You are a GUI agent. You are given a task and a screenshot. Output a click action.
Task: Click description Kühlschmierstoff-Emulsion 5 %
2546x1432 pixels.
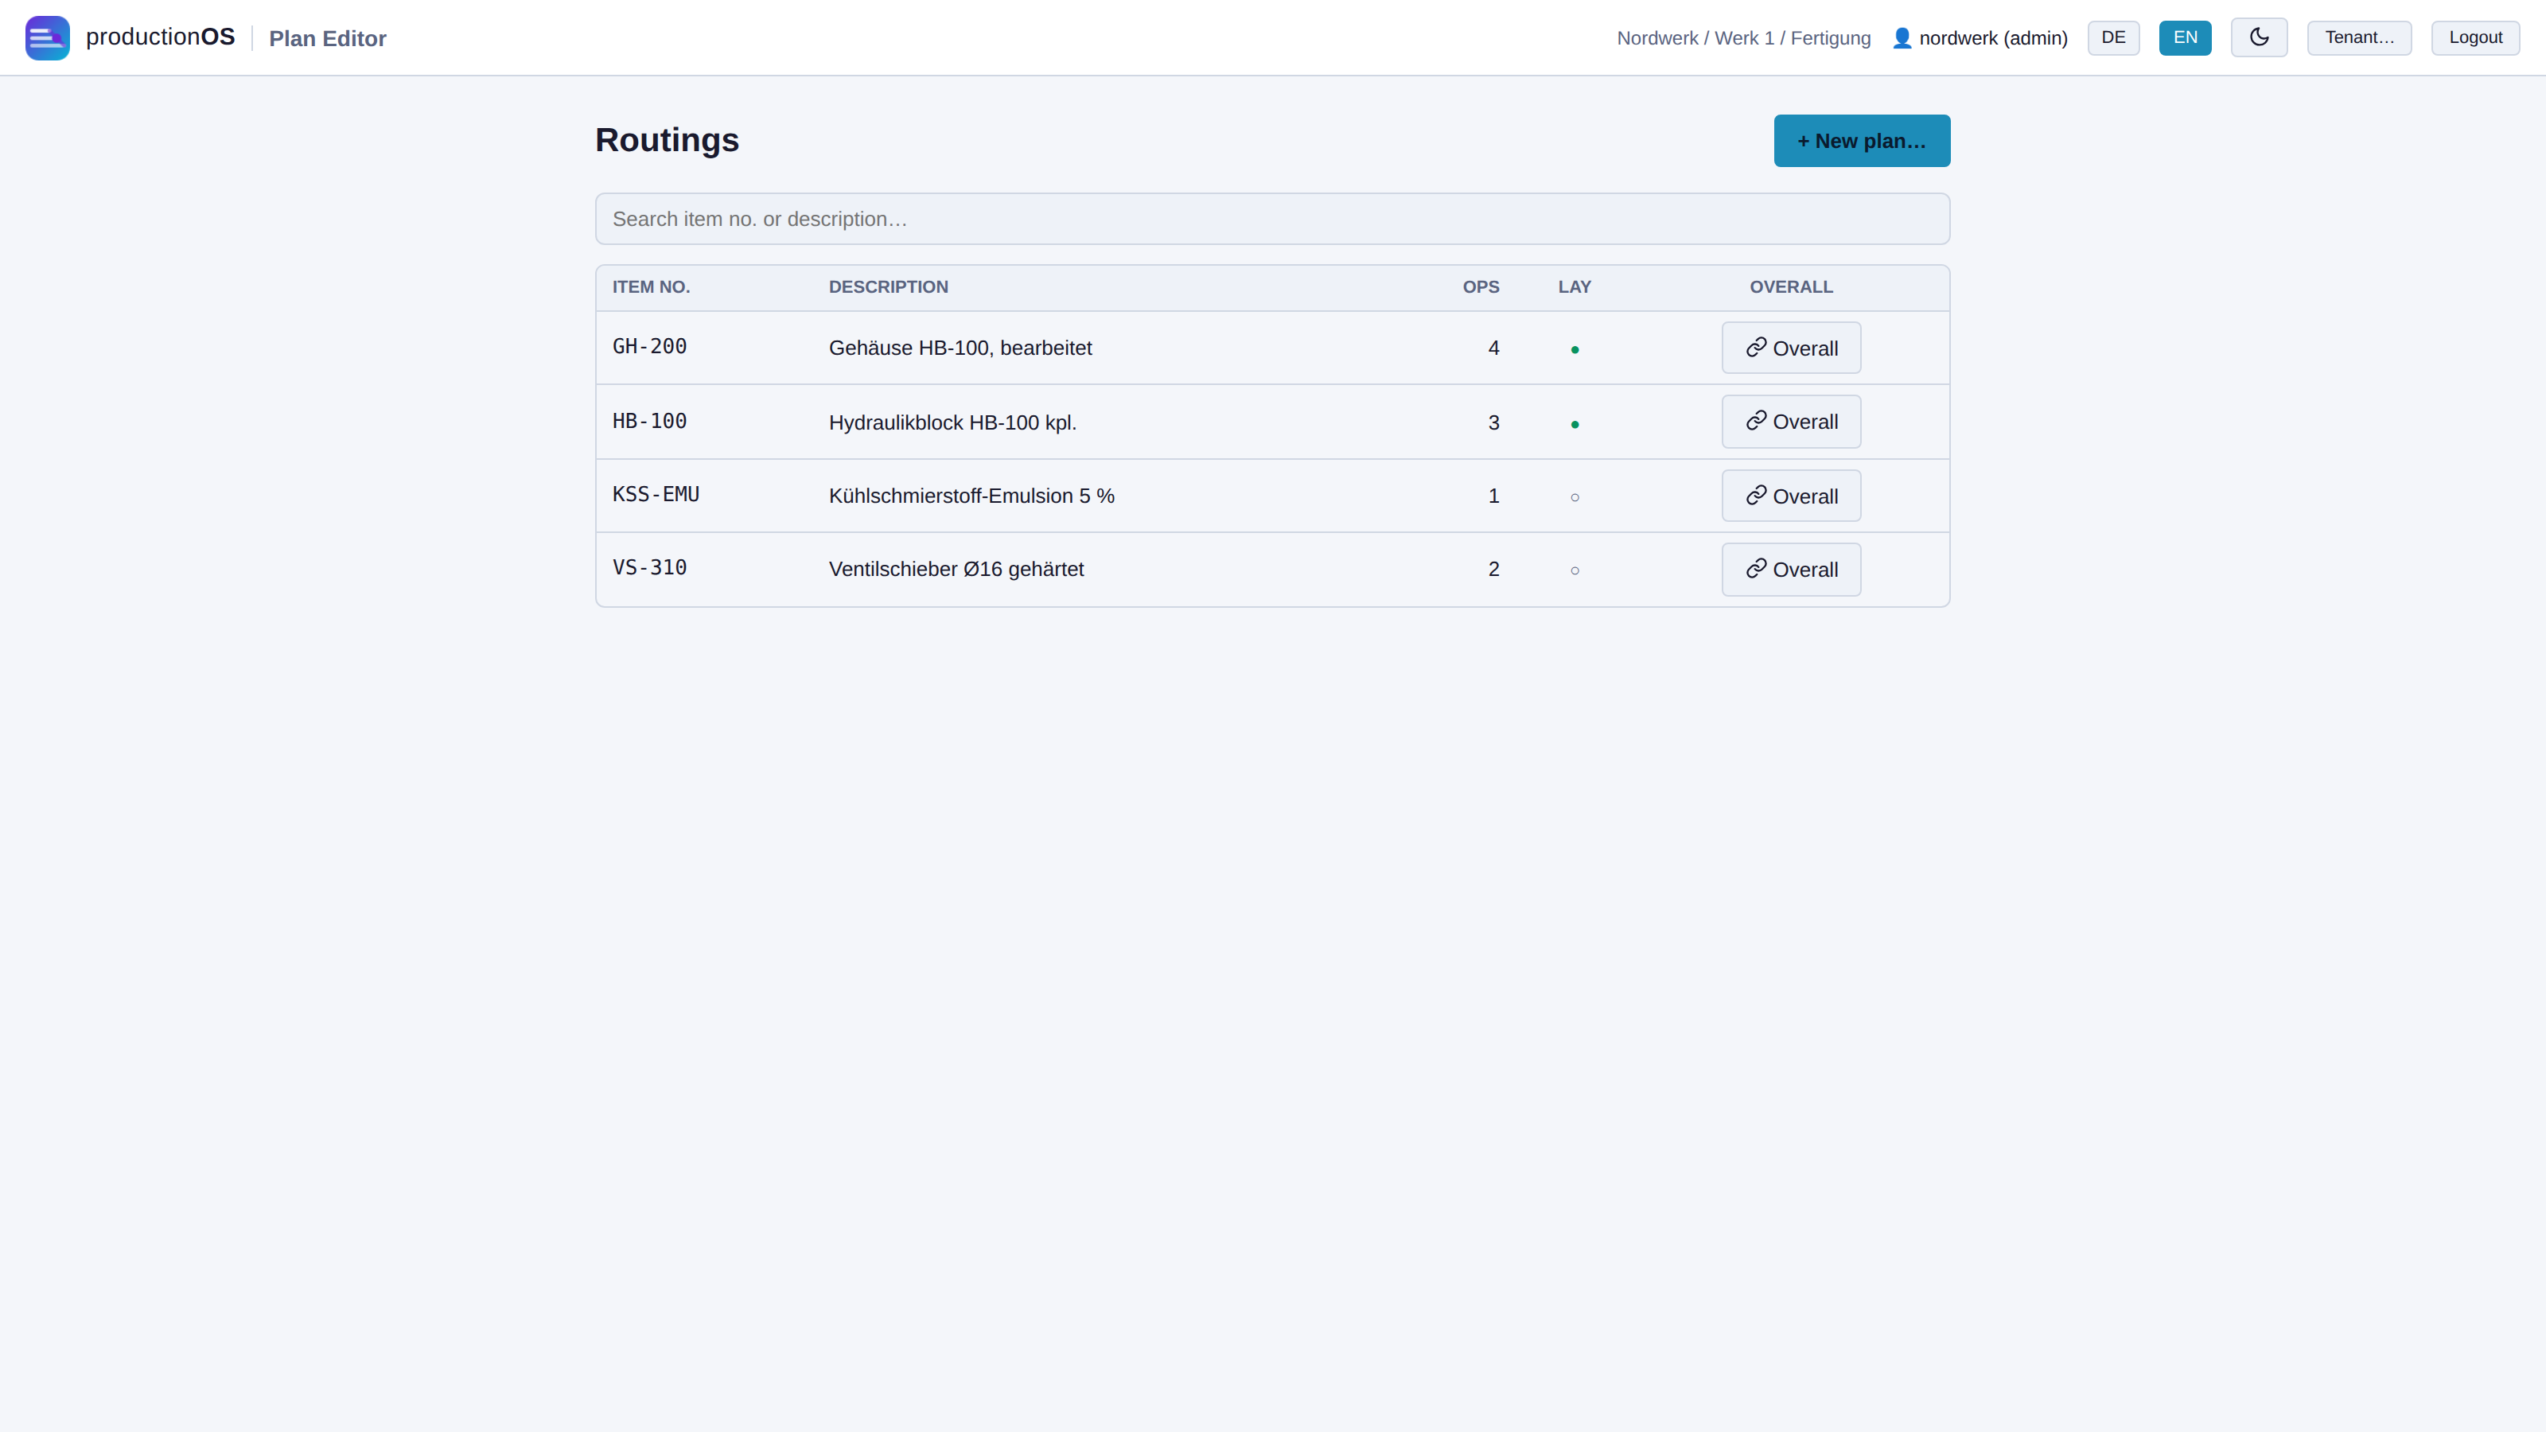coord(971,496)
